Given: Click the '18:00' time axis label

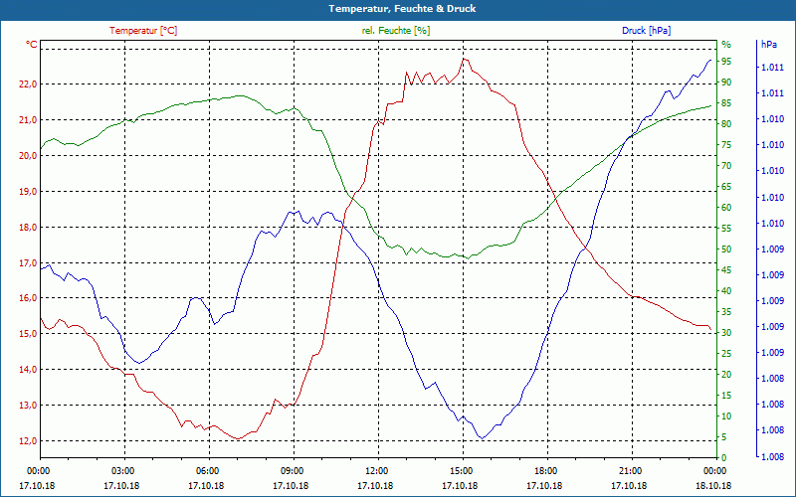Looking at the screenshot, I should [545, 471].
